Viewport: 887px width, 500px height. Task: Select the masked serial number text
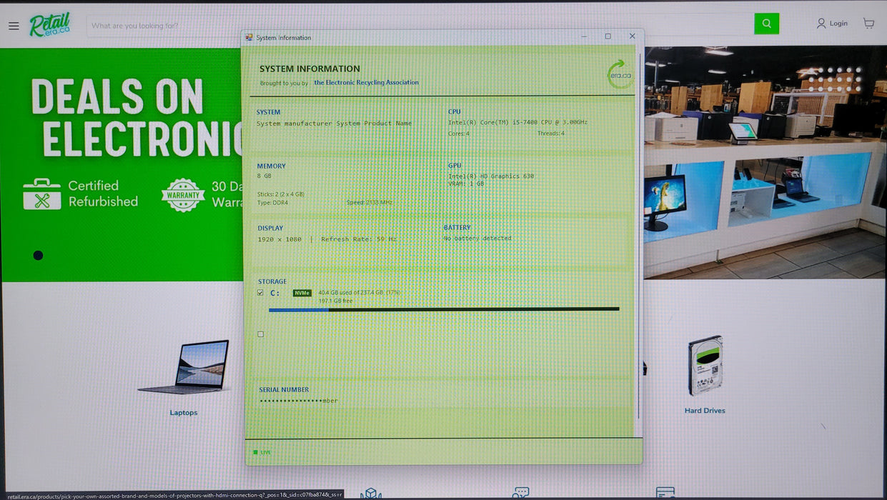click(299, 401)
